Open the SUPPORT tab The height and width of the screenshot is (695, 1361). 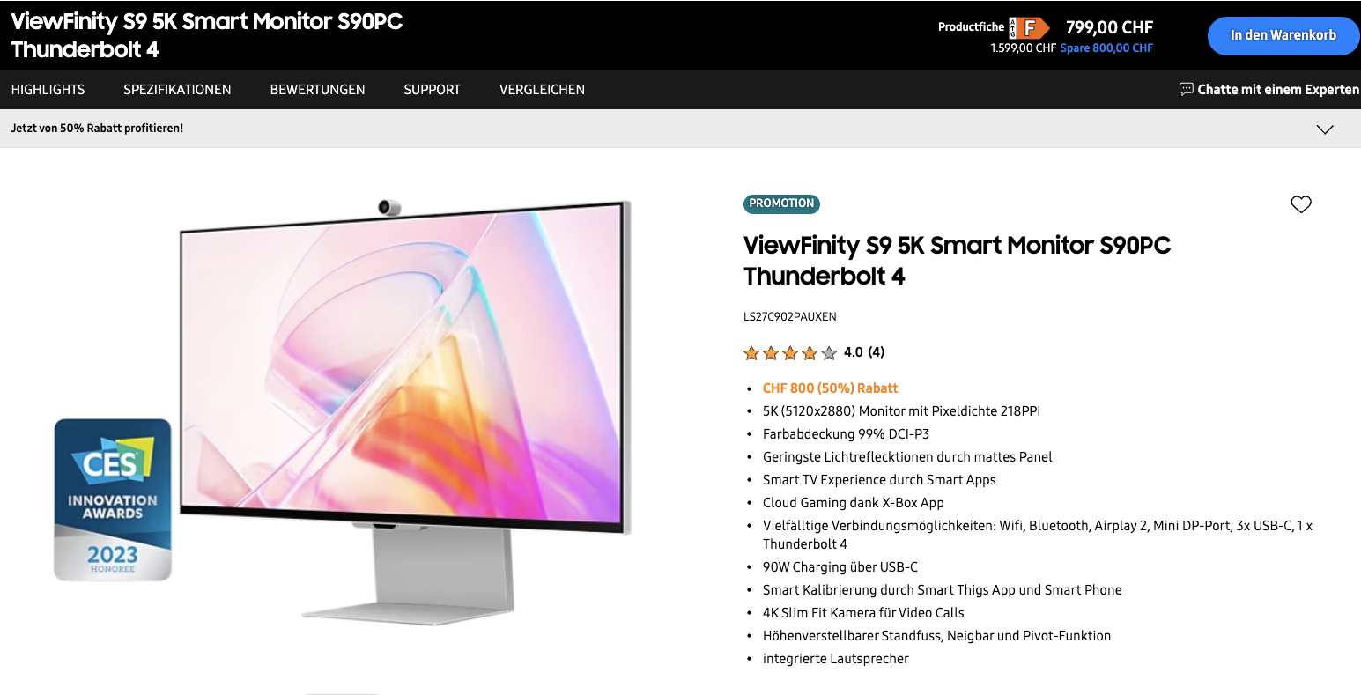coord(432,90)
